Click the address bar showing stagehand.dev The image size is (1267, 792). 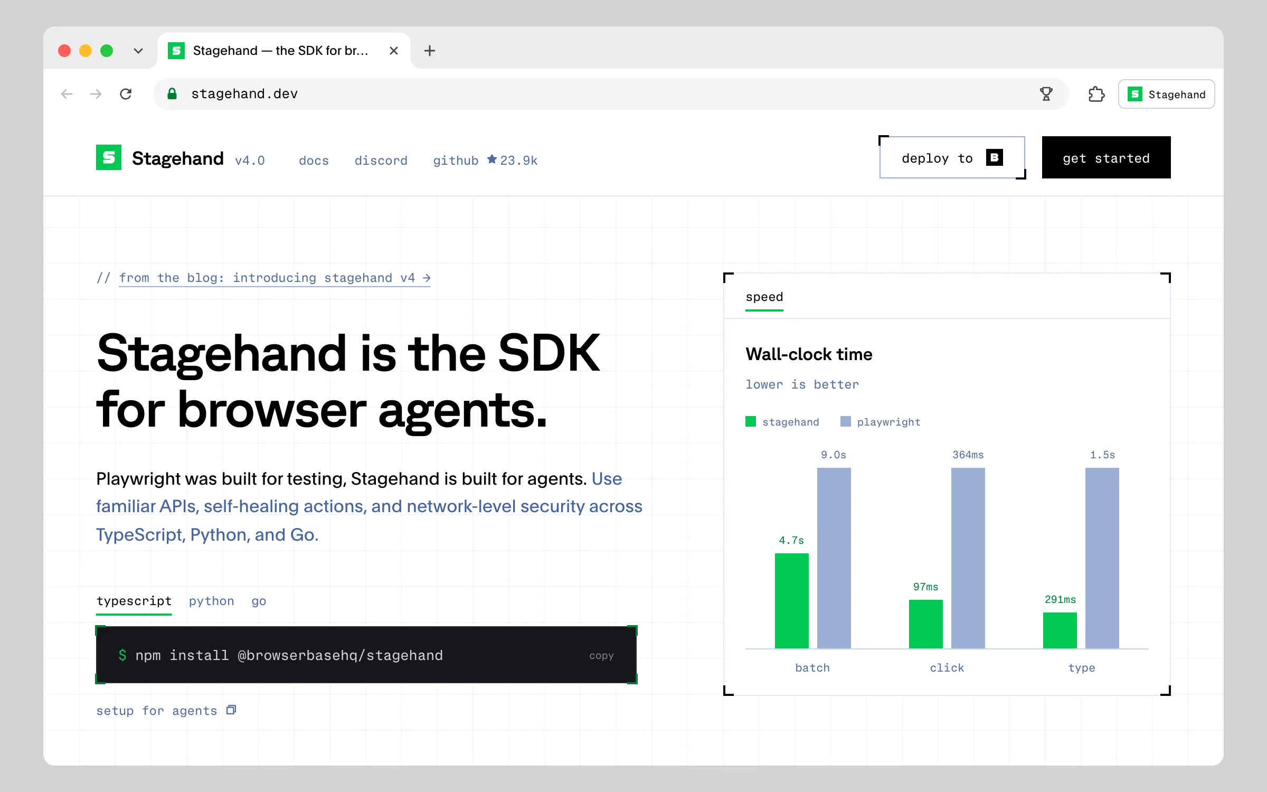pyautogui.click(x=611, y=94)
